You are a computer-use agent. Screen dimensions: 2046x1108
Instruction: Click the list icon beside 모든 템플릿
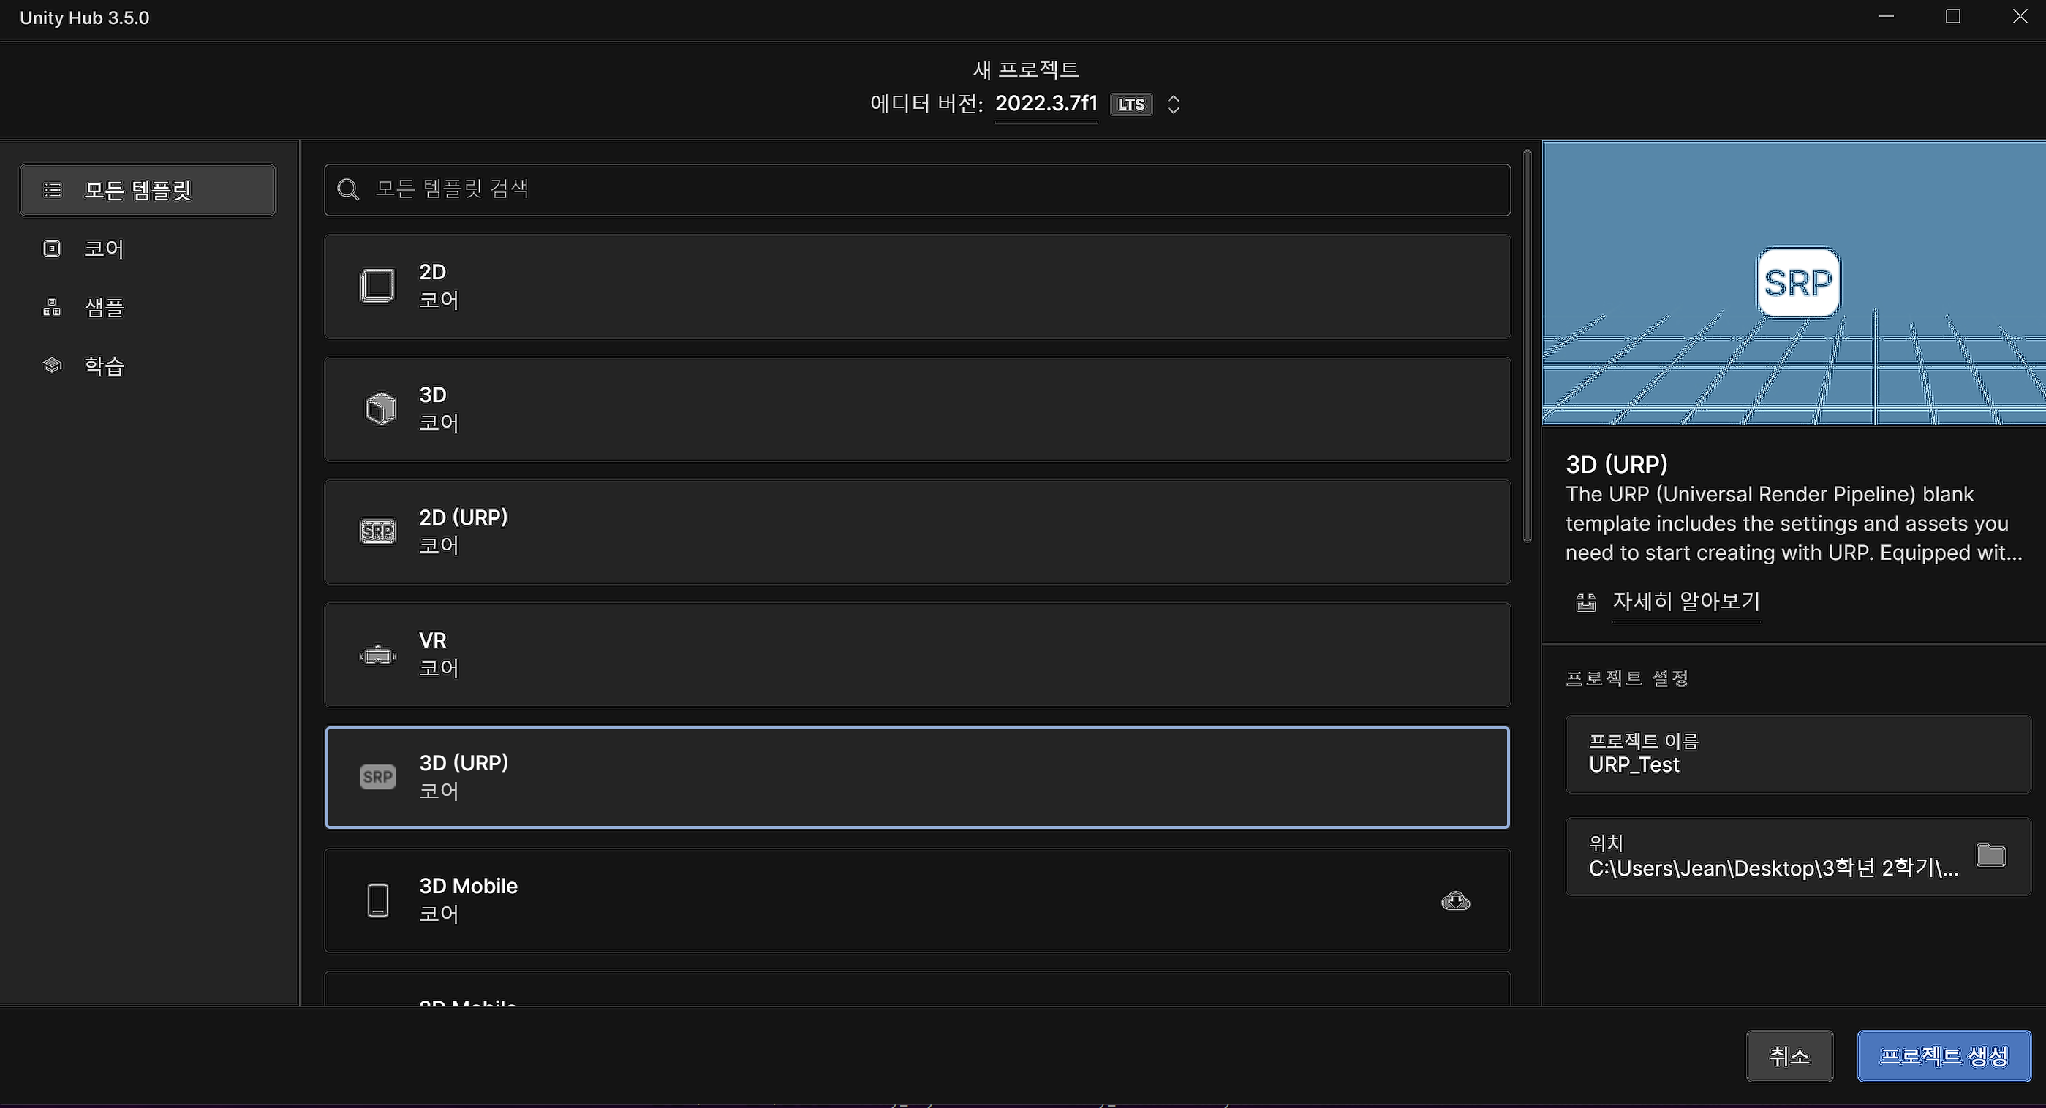[53, 190]
